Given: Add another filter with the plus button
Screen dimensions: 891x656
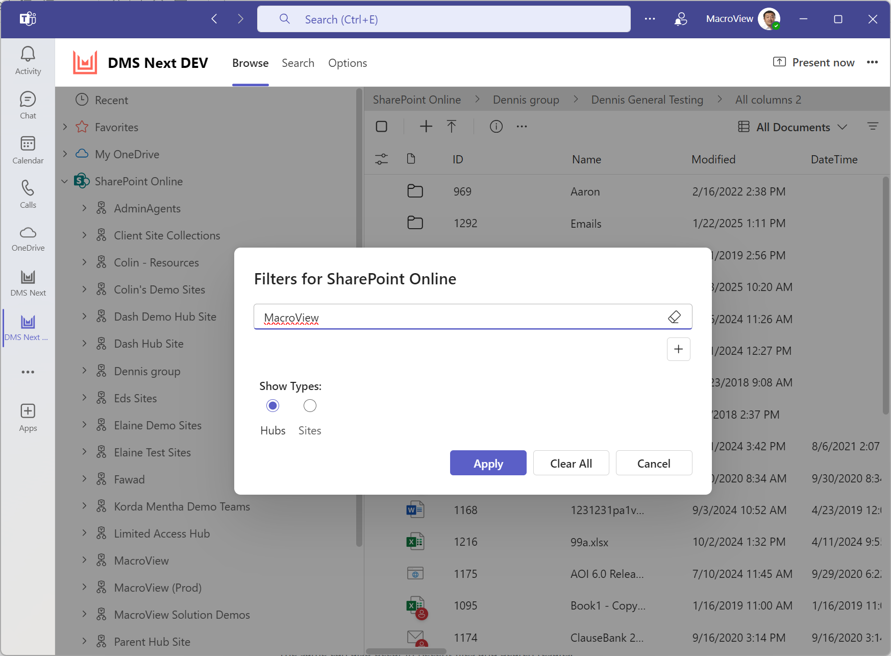Looking at the screenshot, I should (678, 349).
